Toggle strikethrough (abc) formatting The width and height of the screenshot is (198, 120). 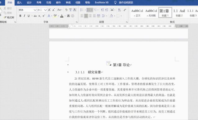pyautogui.click(x=35, y=16)
